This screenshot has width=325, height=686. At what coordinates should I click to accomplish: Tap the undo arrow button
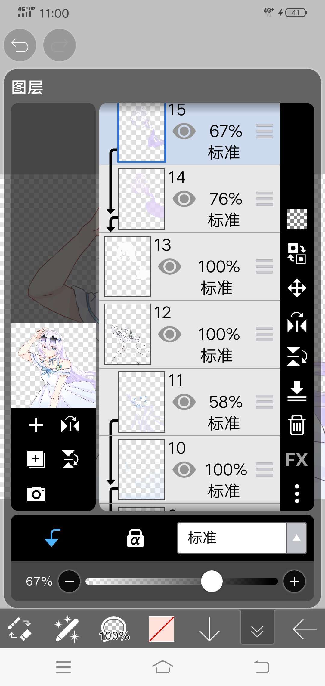[20, 45]
